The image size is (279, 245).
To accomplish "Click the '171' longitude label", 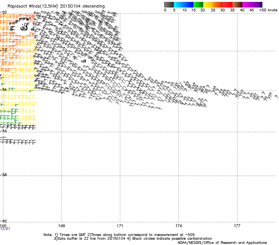I will tap(120, 226).
